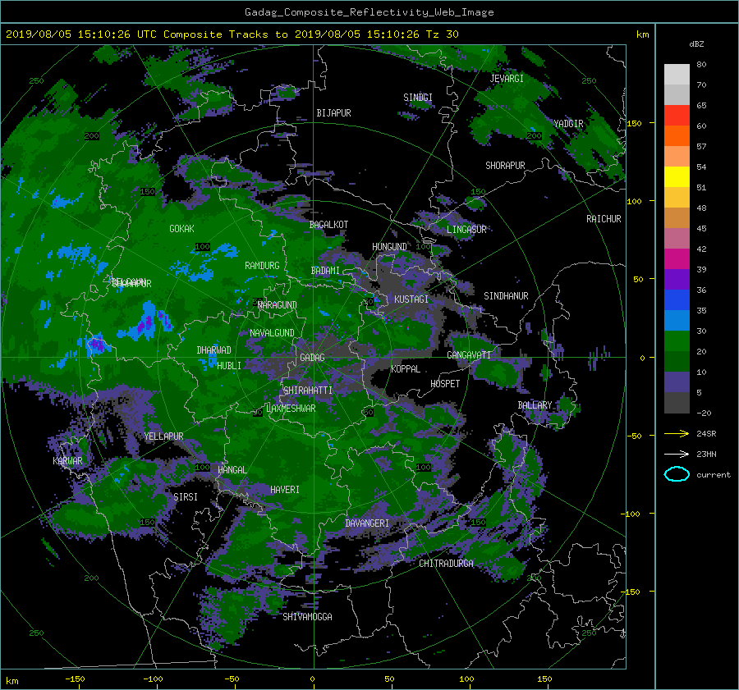The height and width of the screenshot is (690, 739).
Task: Pick the dark green 10-20 dBZ swatch
Action: (x=677, y=362)
